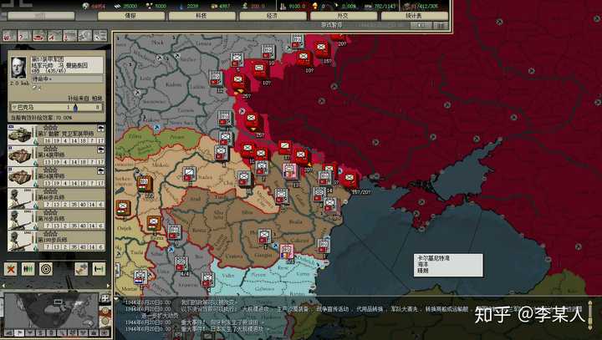Click the concentric target circles icon

[46, 269]
